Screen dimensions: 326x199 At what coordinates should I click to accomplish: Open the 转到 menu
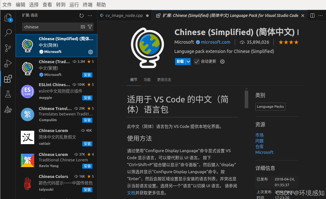point(61,5)
